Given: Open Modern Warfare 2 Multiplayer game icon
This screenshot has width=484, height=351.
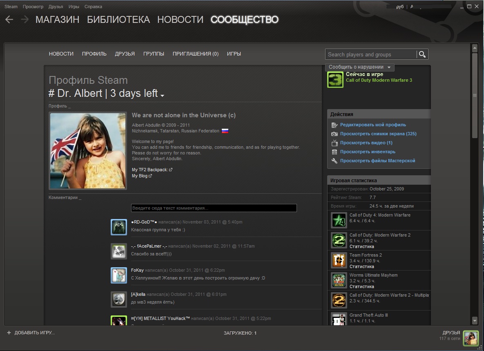Looking at the screenshot, I should (339, 300).
